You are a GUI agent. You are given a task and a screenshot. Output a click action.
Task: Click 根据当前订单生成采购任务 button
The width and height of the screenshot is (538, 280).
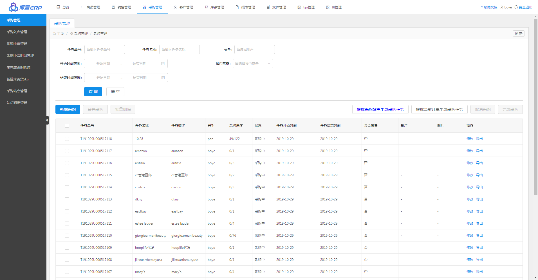pos(440,109)
